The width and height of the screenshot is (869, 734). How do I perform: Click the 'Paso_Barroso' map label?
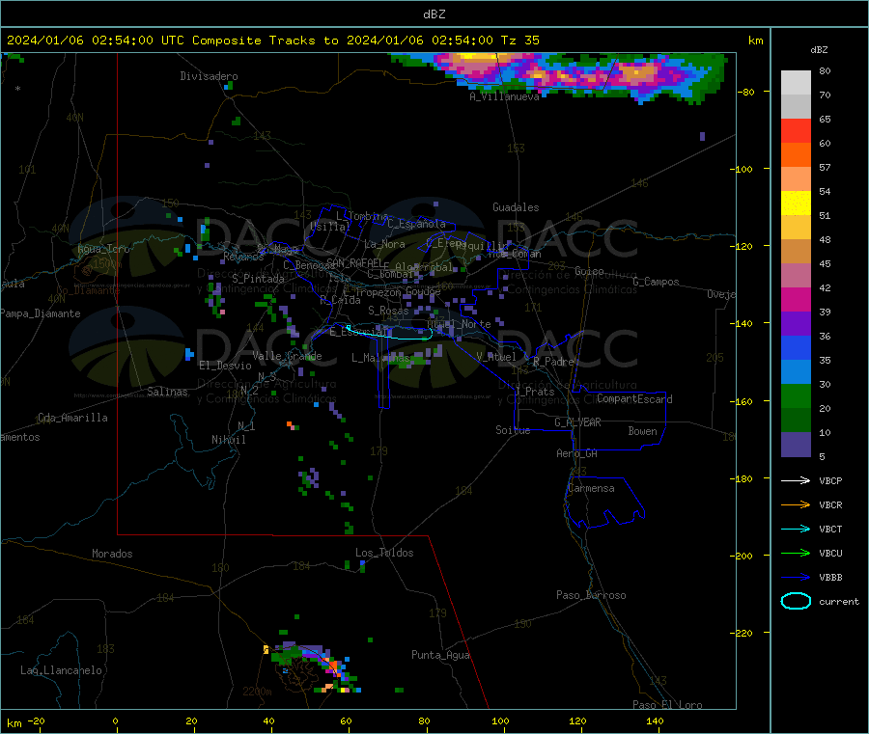(591, 595)
